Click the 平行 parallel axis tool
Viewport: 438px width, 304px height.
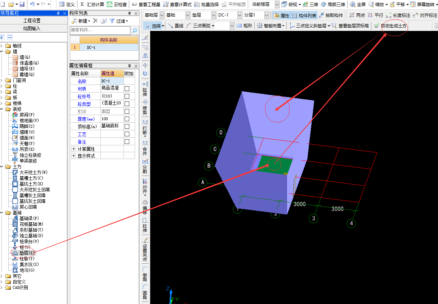(375, 15)
